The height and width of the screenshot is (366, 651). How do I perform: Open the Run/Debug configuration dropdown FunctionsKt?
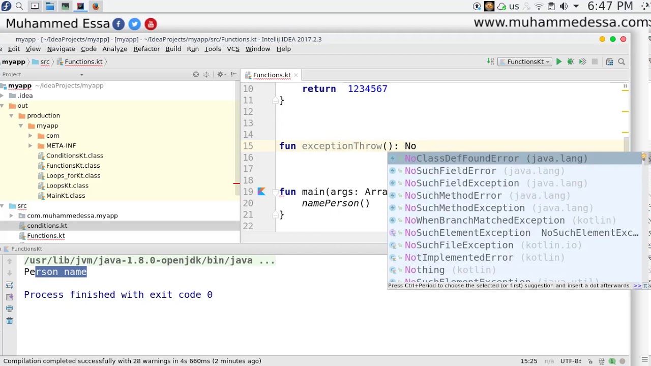tap(525, 62)
